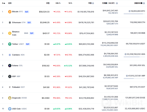Click info icon beside 47,015,237,181 XRP
This screenshot has height=112, width=147.
pos(127,76)
